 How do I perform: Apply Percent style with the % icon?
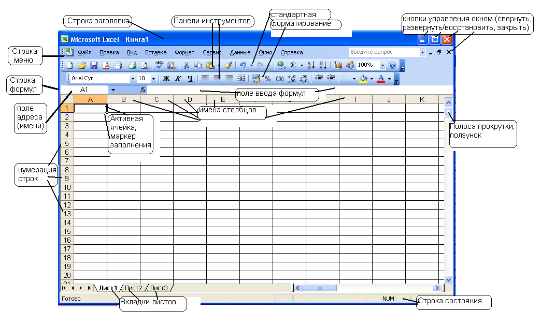(x=268, y=79)
